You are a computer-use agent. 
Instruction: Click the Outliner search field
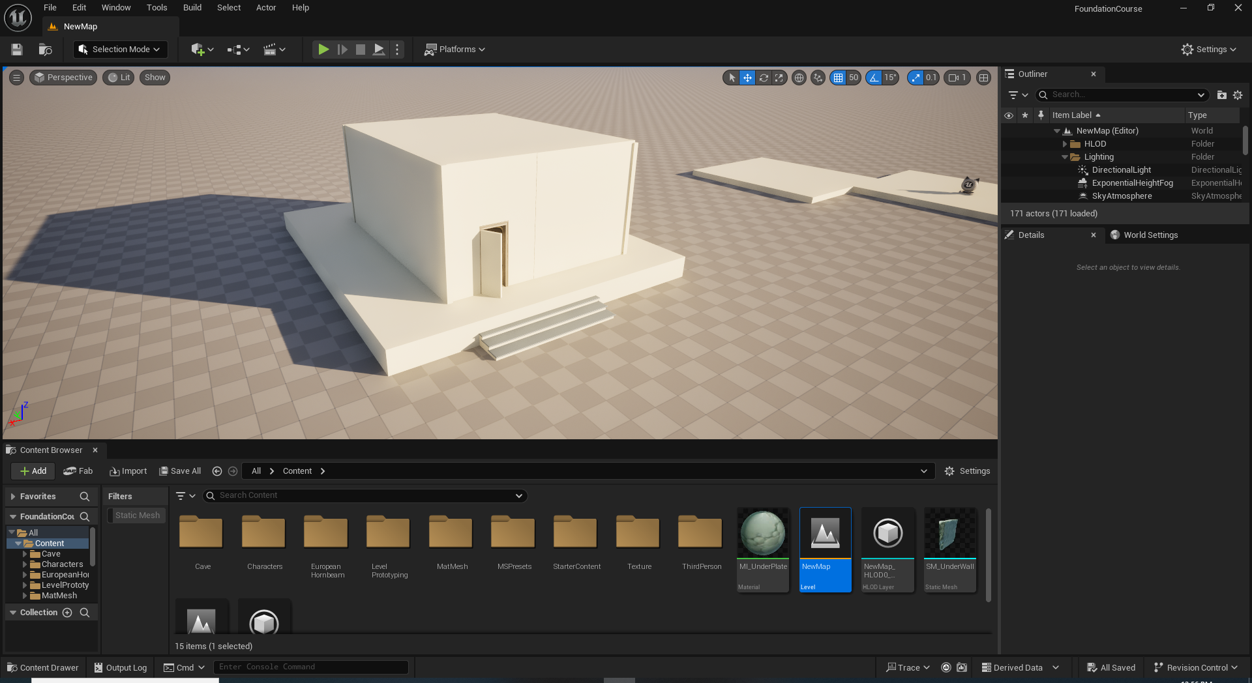pyautogui.click(x=1122, y=95)
